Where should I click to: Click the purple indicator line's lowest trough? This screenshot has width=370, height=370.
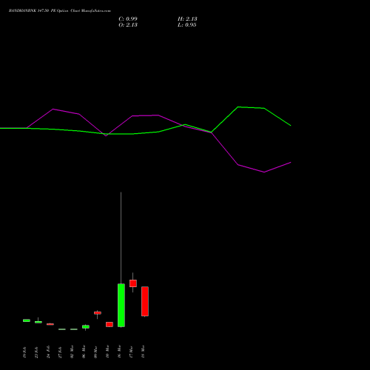(x=264, y=172)
